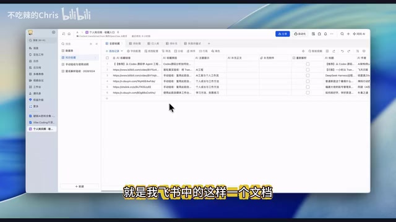Image resolution: width=396 pixels, height=222 pixels.
Task: Click the horizontal scrollbar under the table
Action: 113,191
